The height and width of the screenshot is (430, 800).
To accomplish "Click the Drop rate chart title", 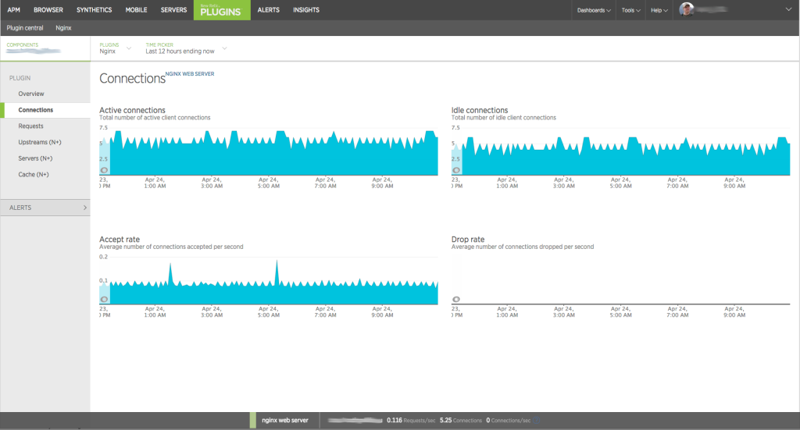I will point(468,239).
